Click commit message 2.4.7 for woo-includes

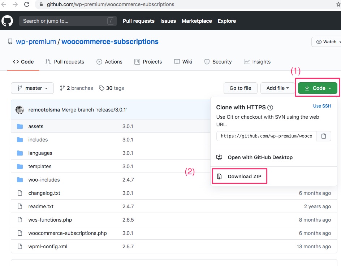point(128,180)
